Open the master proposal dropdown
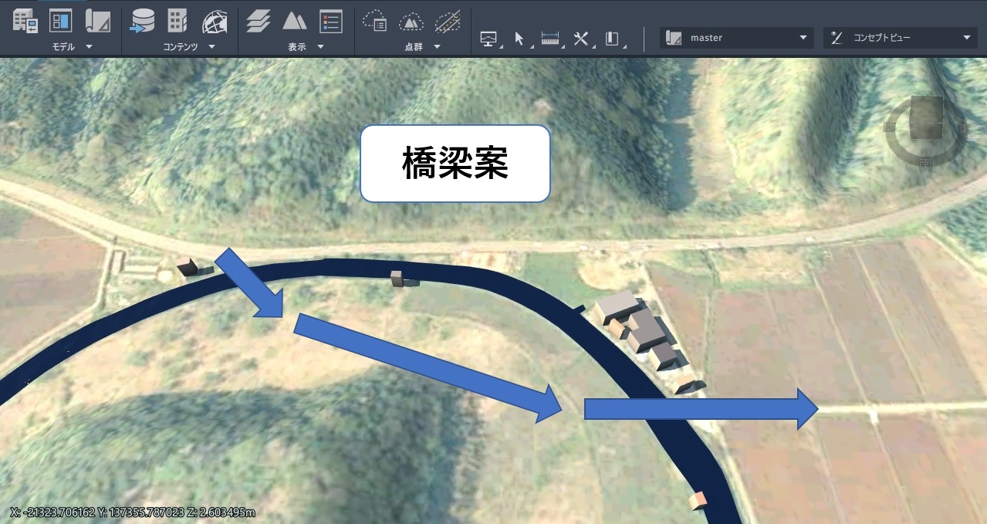 tap(736, 38)
